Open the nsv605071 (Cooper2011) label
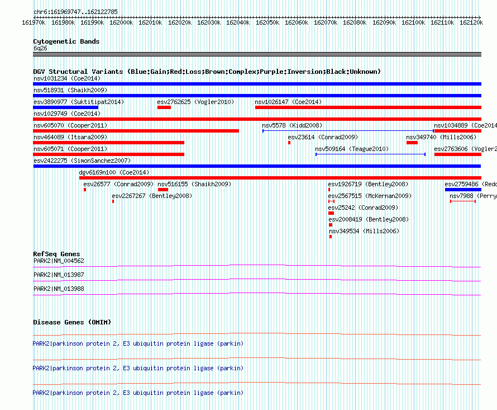The width and height of the screenshot is (497, 410). (x=70, y=149)
